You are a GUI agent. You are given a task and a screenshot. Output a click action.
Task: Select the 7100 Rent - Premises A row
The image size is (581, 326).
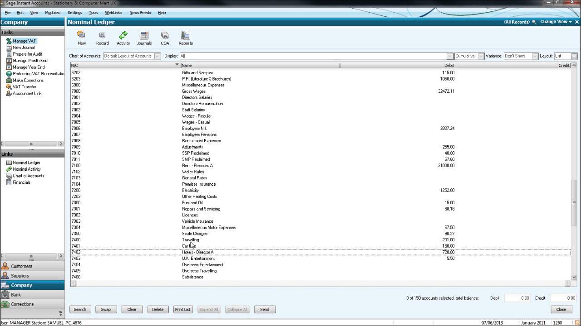[x=320, y=166]
